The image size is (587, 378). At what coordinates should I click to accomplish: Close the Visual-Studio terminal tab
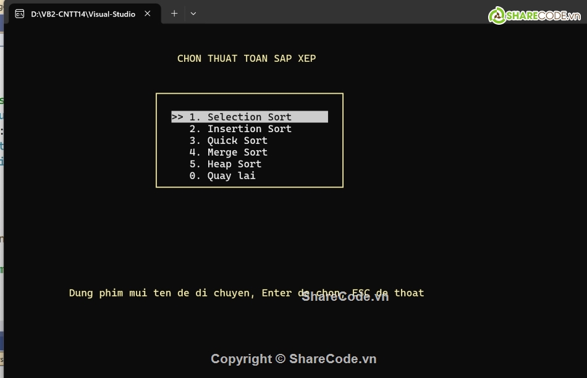point(148,14)
